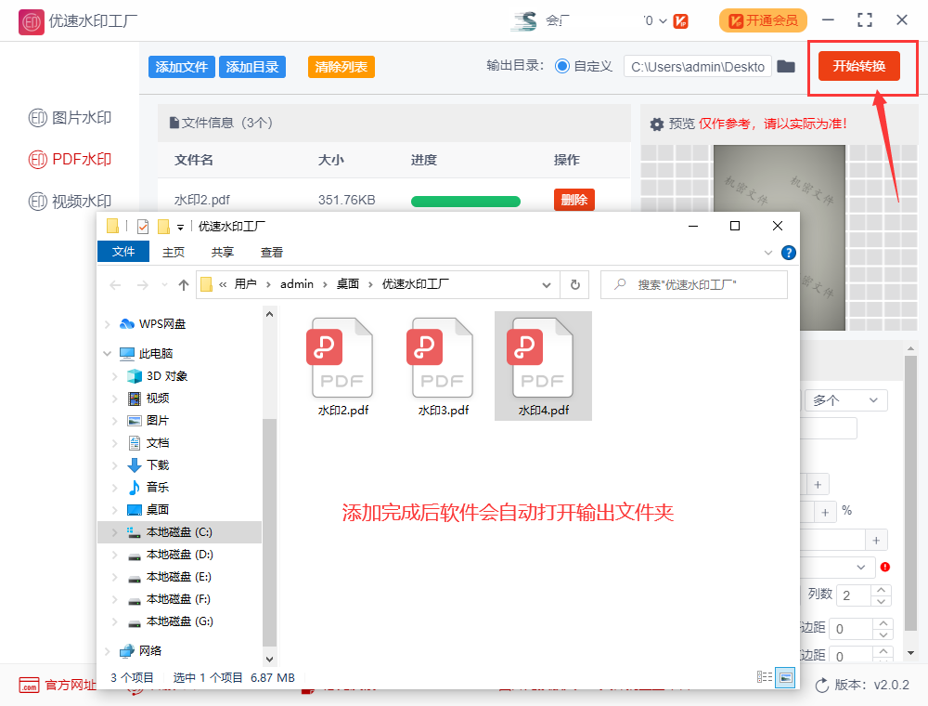Click the settings panel vertical scrollbar
This screenshot has width=928, height=706.
click(x=910, y=491)
